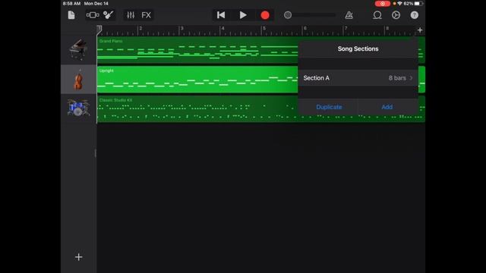
Task: Tap the screen recording red status indicator
Action: [383, 4]
